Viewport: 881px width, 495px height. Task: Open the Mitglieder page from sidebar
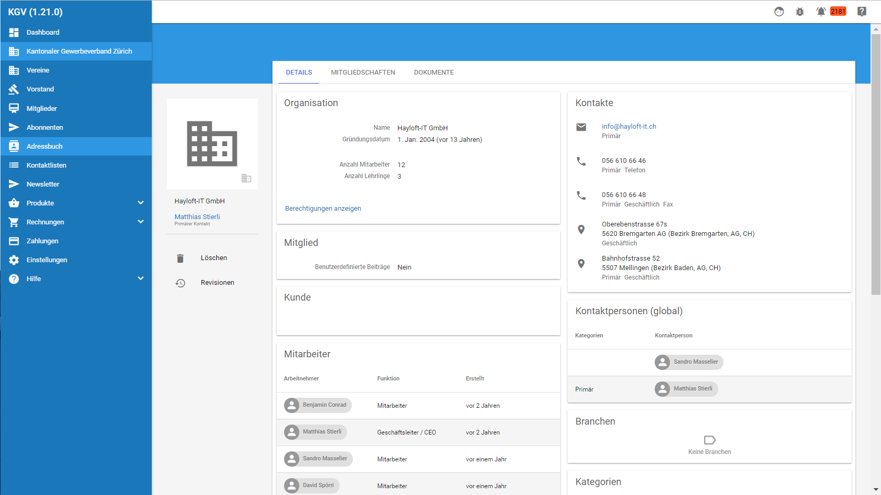(x=42, y=109)
